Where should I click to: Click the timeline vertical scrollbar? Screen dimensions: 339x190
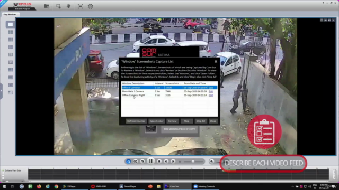(x=334, y=174)
